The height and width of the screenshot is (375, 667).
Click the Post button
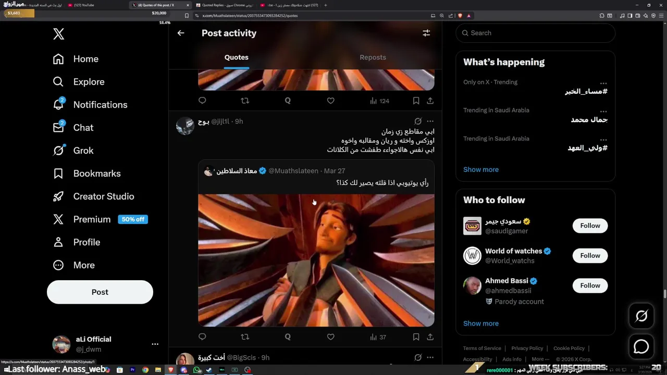(x=100, y=292)
